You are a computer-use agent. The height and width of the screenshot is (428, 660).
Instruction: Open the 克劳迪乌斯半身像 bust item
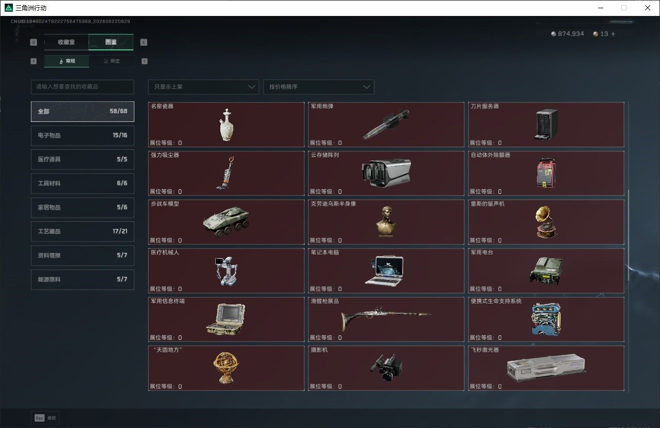coord(386,222)
